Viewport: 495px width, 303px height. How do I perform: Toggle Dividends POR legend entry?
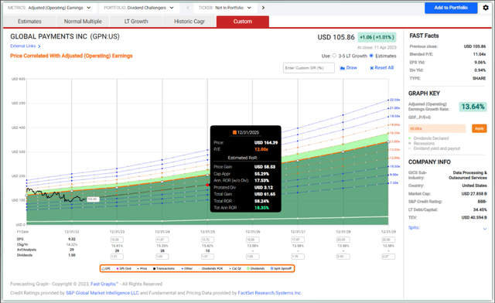(x=211, y=268)
